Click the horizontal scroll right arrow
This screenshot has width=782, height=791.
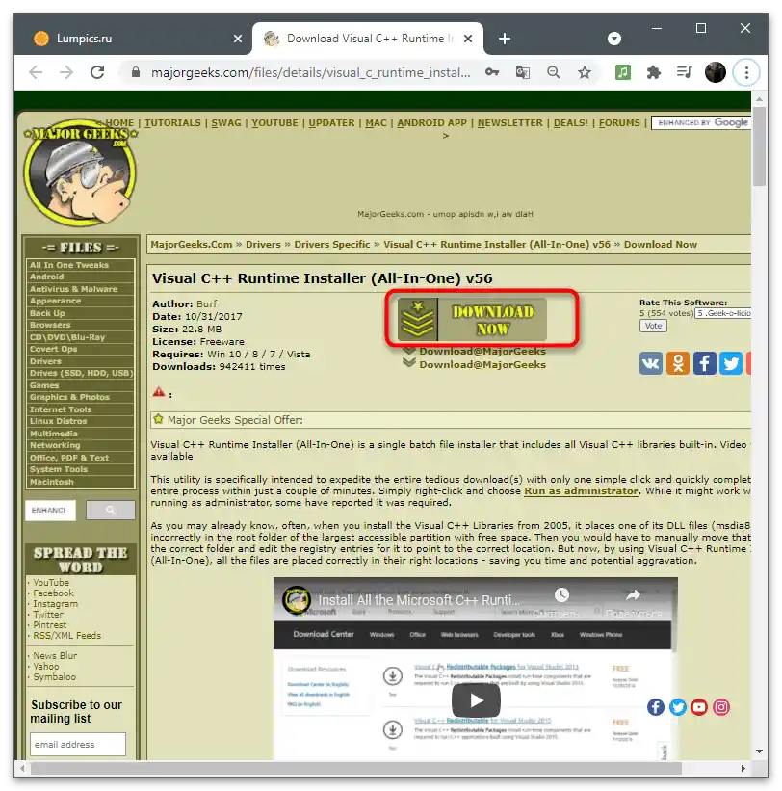[x=743, y=768]
